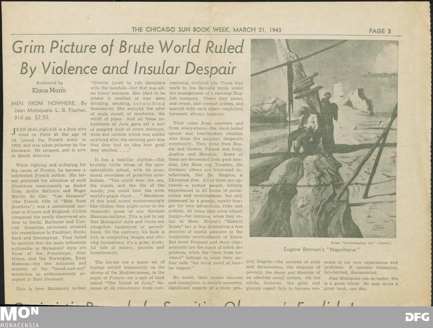Viewport: 433px width, 328px height.
Task: Click the line "It has a familiar rhythm—this"
Action: coord(129,159)
